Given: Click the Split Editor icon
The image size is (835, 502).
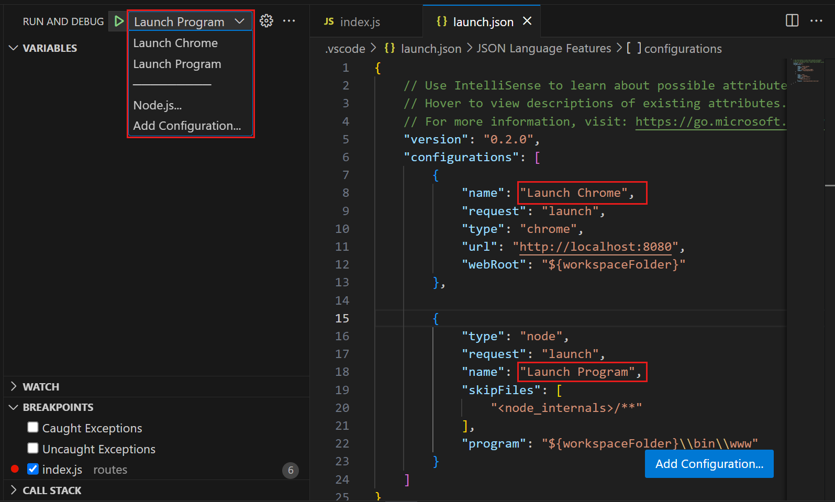Looking at the screenshot, I should point(792,21).
